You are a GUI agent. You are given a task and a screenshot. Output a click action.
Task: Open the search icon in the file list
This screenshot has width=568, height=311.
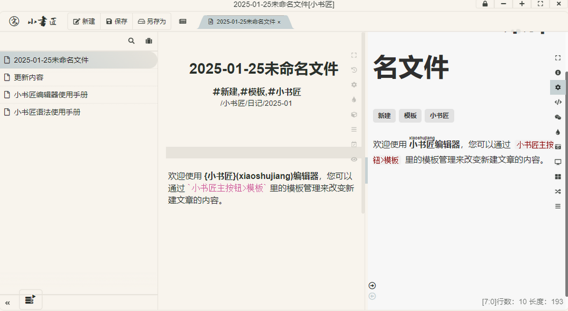132,41
